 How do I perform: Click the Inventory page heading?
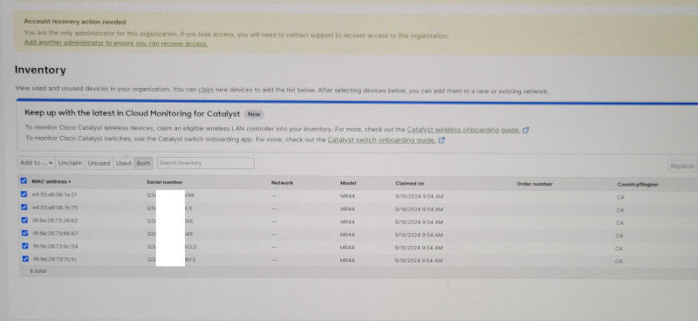[x=40, y=70]
